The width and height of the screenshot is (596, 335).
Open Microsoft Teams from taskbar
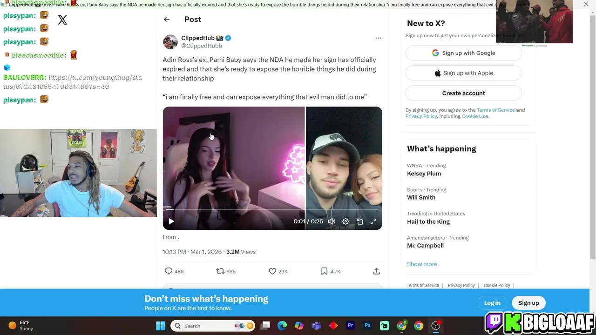click(x=316, y=326)
